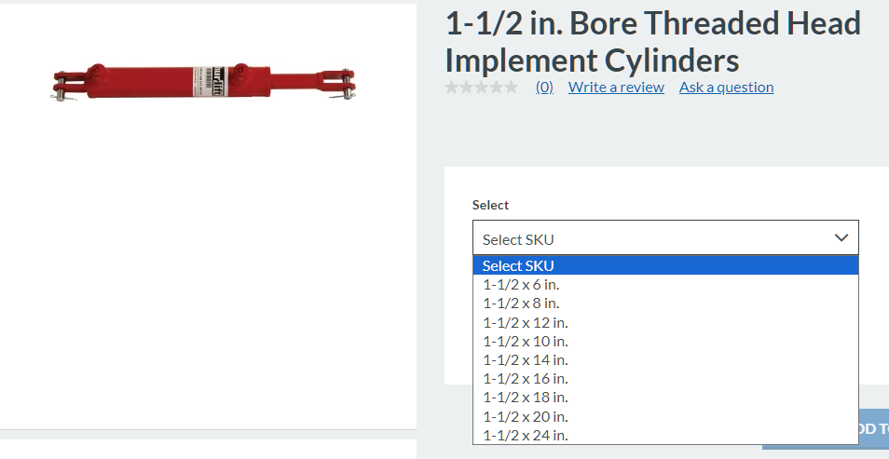Select the 1-1/2 x 10 in. option
889x459 pixels.
tap(525, 341)
